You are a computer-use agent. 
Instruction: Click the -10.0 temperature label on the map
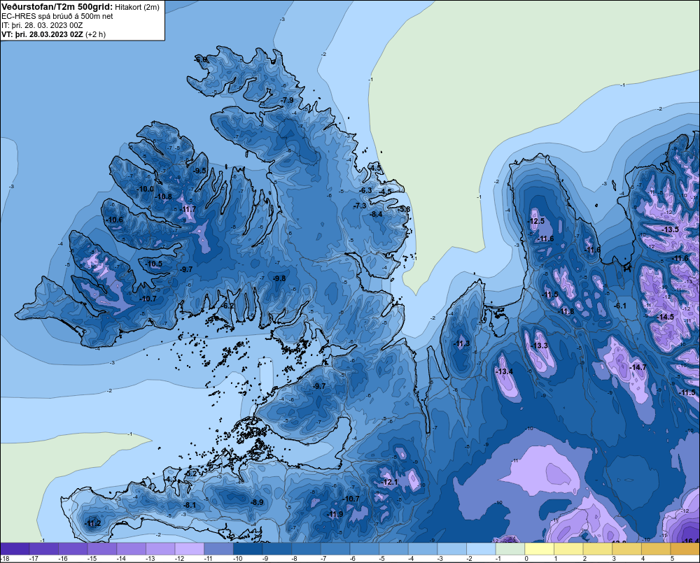point(146,189)
